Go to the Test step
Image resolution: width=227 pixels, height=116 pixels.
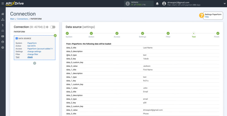click(x=194, y=33)
